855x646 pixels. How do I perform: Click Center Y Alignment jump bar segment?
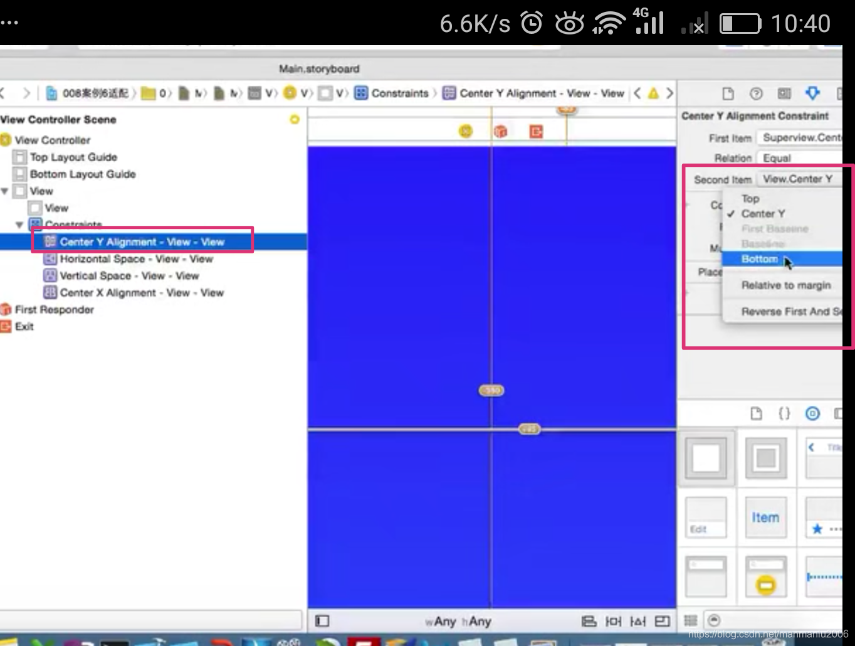click(x=534, y=93)
